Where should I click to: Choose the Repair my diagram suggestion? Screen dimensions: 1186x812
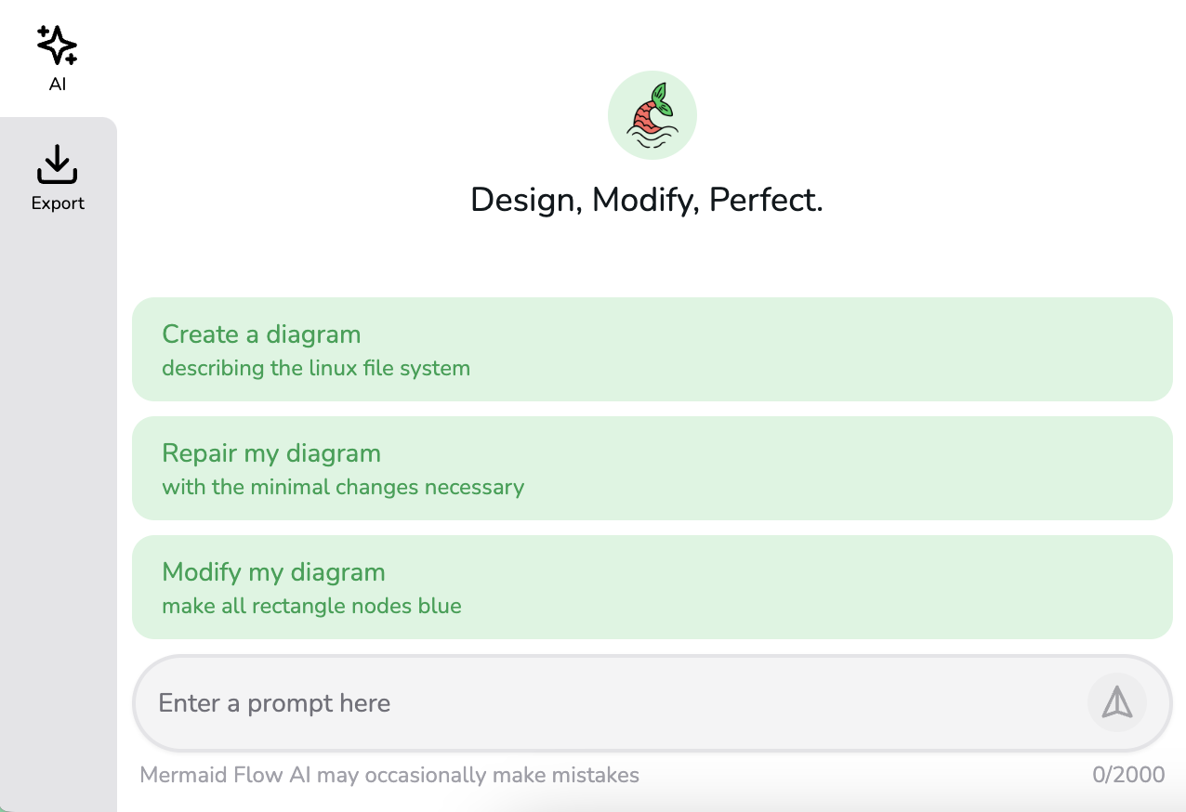[x=652, y=468]
